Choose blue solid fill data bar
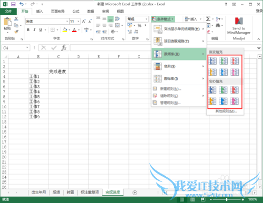The width and height of the screenshot is (263, 203). [213, 90]
